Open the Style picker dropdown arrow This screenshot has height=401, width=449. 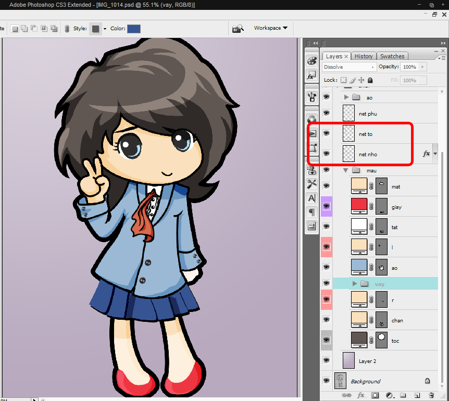coord(105,29)
